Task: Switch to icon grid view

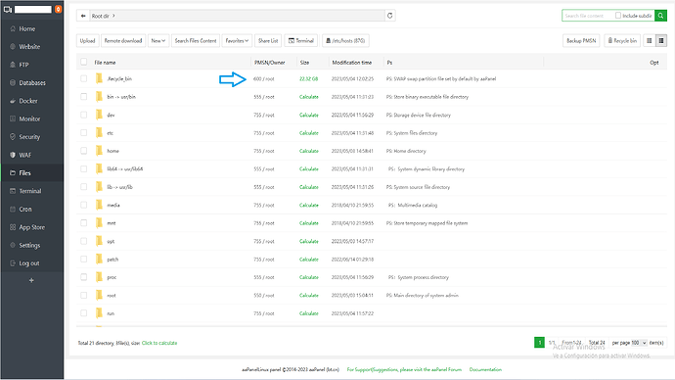Action: 650,41
